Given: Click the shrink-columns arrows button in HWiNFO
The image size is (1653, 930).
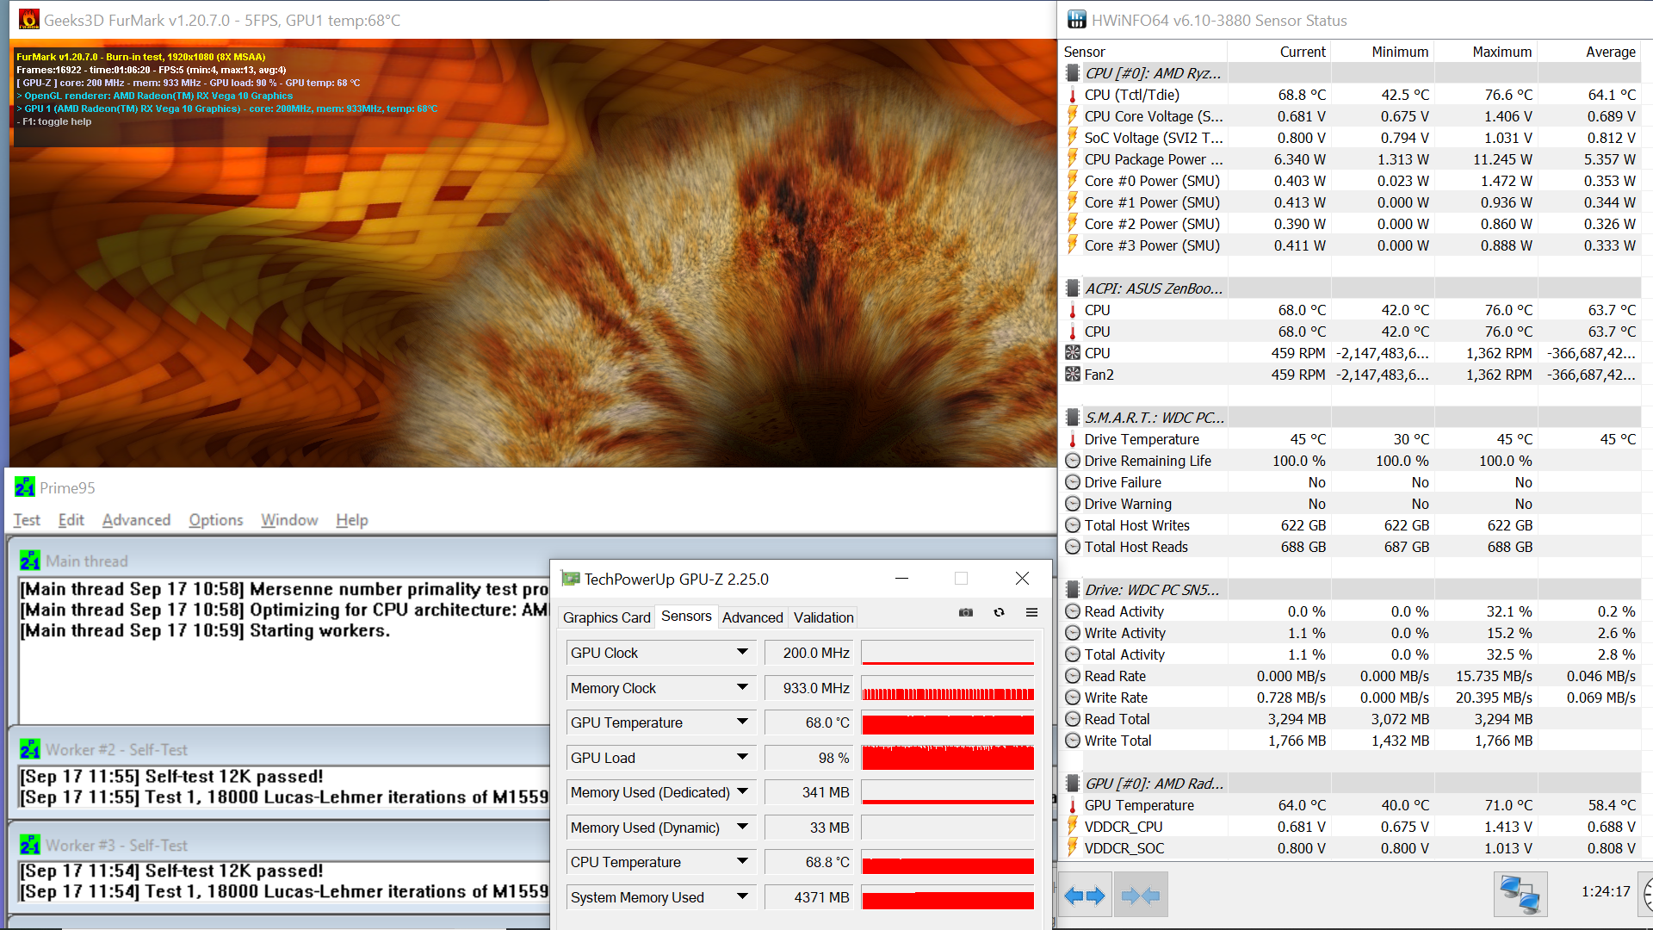Looking at the screenshot, I should tap(1141, 896).
